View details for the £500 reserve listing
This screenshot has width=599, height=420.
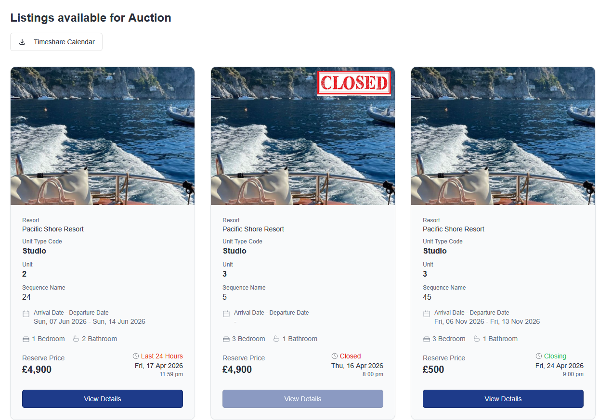503,399
